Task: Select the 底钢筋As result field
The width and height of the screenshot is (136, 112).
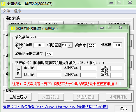Action: click(88, 75)
